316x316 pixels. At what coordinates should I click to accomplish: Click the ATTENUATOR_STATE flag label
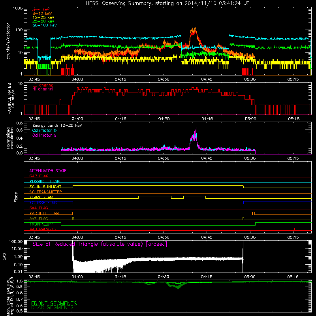[x=48, y=171]
